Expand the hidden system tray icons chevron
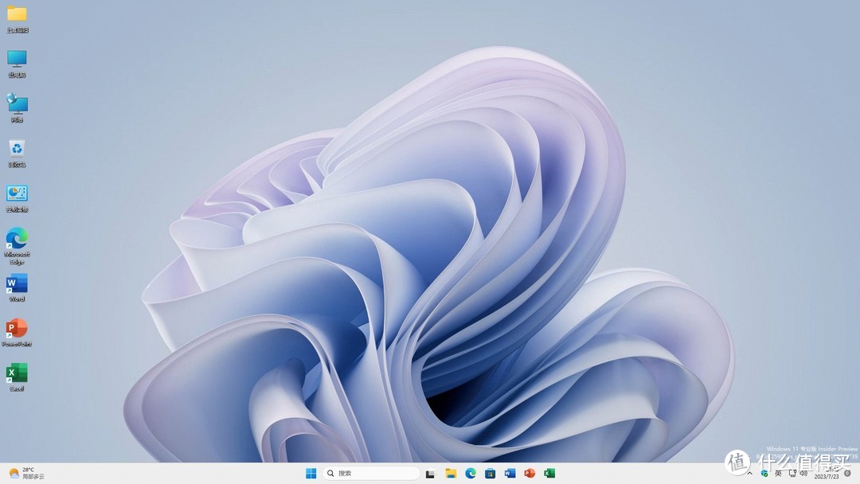 point(749,474)
